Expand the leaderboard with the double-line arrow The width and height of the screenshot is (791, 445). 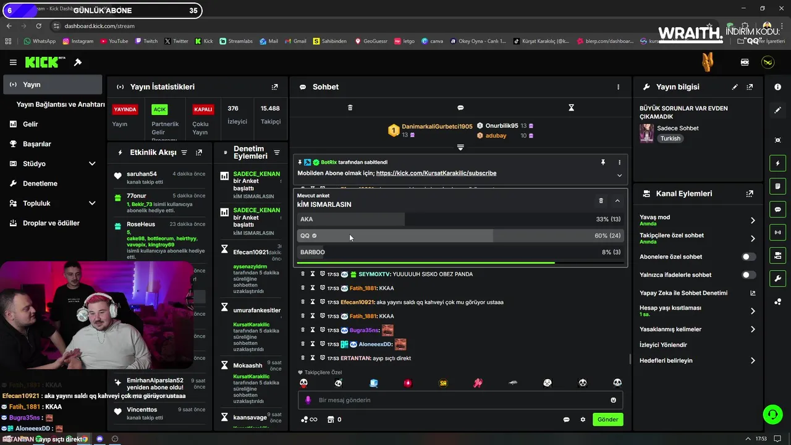coord(460,147)
